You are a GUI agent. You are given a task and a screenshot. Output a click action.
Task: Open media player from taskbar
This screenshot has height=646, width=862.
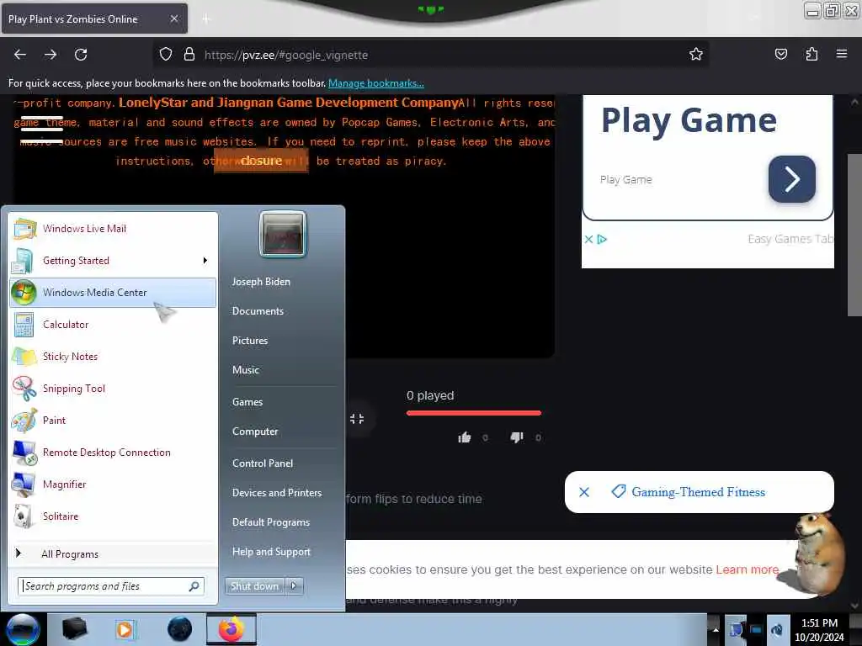[x=125, y=629]
